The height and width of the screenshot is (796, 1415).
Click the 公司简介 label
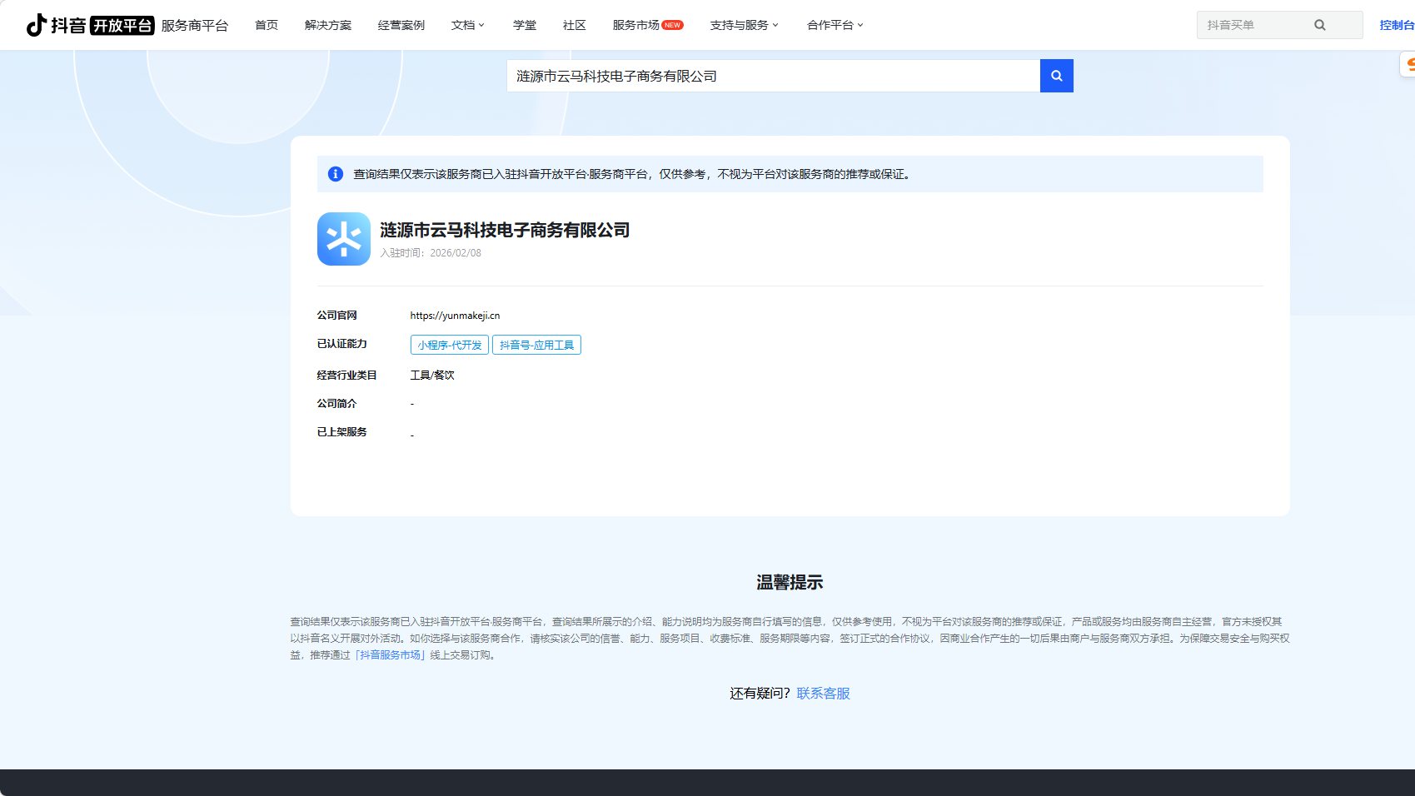(336, 404)
